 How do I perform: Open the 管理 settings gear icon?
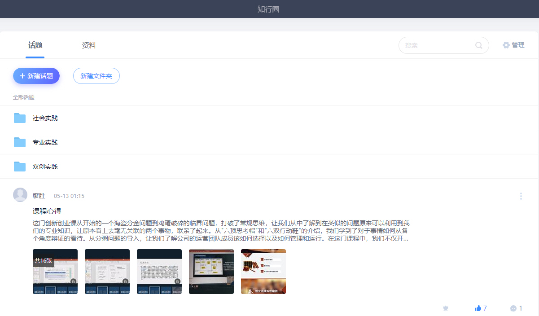coord(506,45)
